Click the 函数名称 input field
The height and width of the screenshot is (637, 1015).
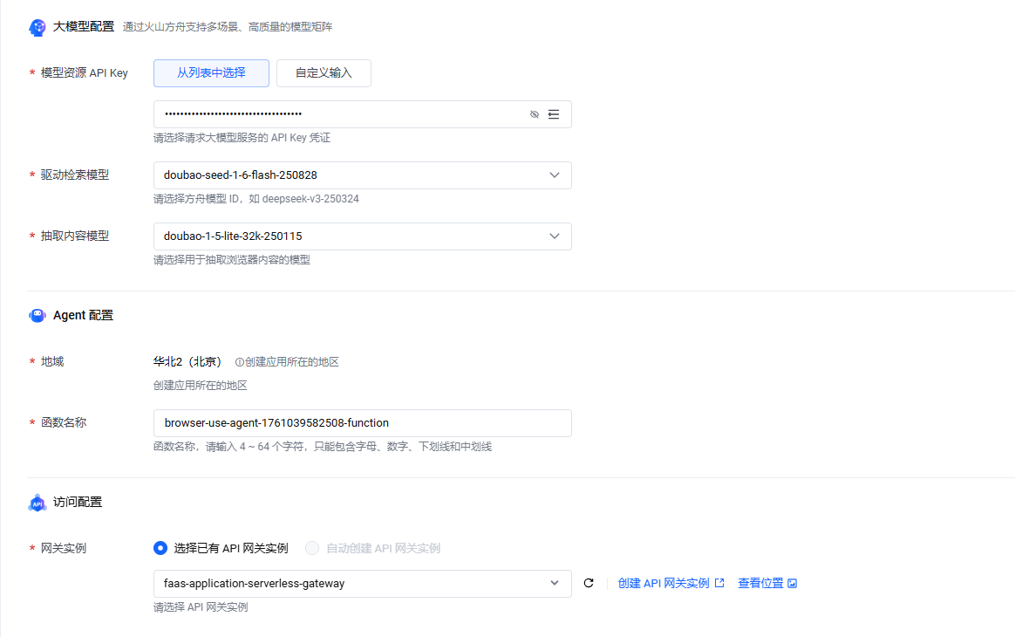click(x=362, y=423)
